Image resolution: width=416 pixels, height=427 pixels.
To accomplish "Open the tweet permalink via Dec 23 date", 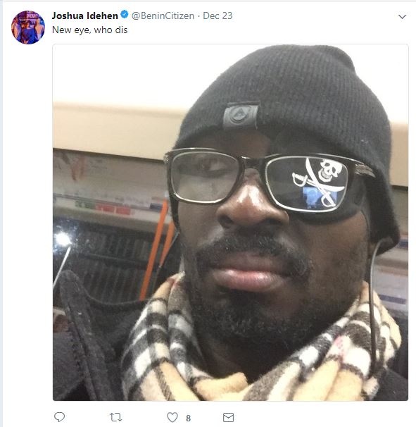I will coord(218,16).
